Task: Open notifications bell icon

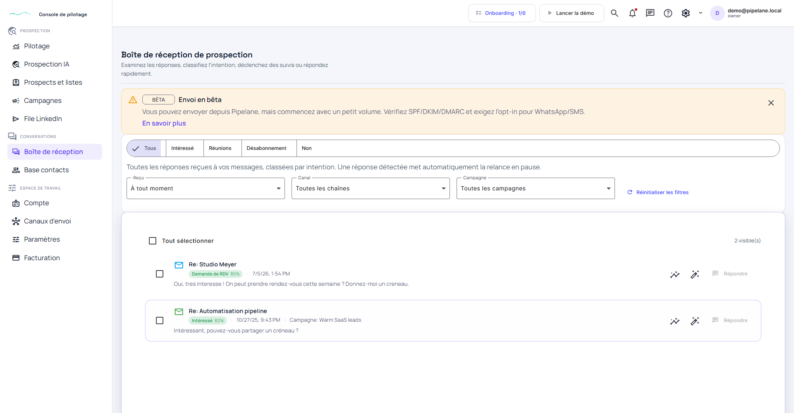Action: pyautogui.click(x=632, y=13)
